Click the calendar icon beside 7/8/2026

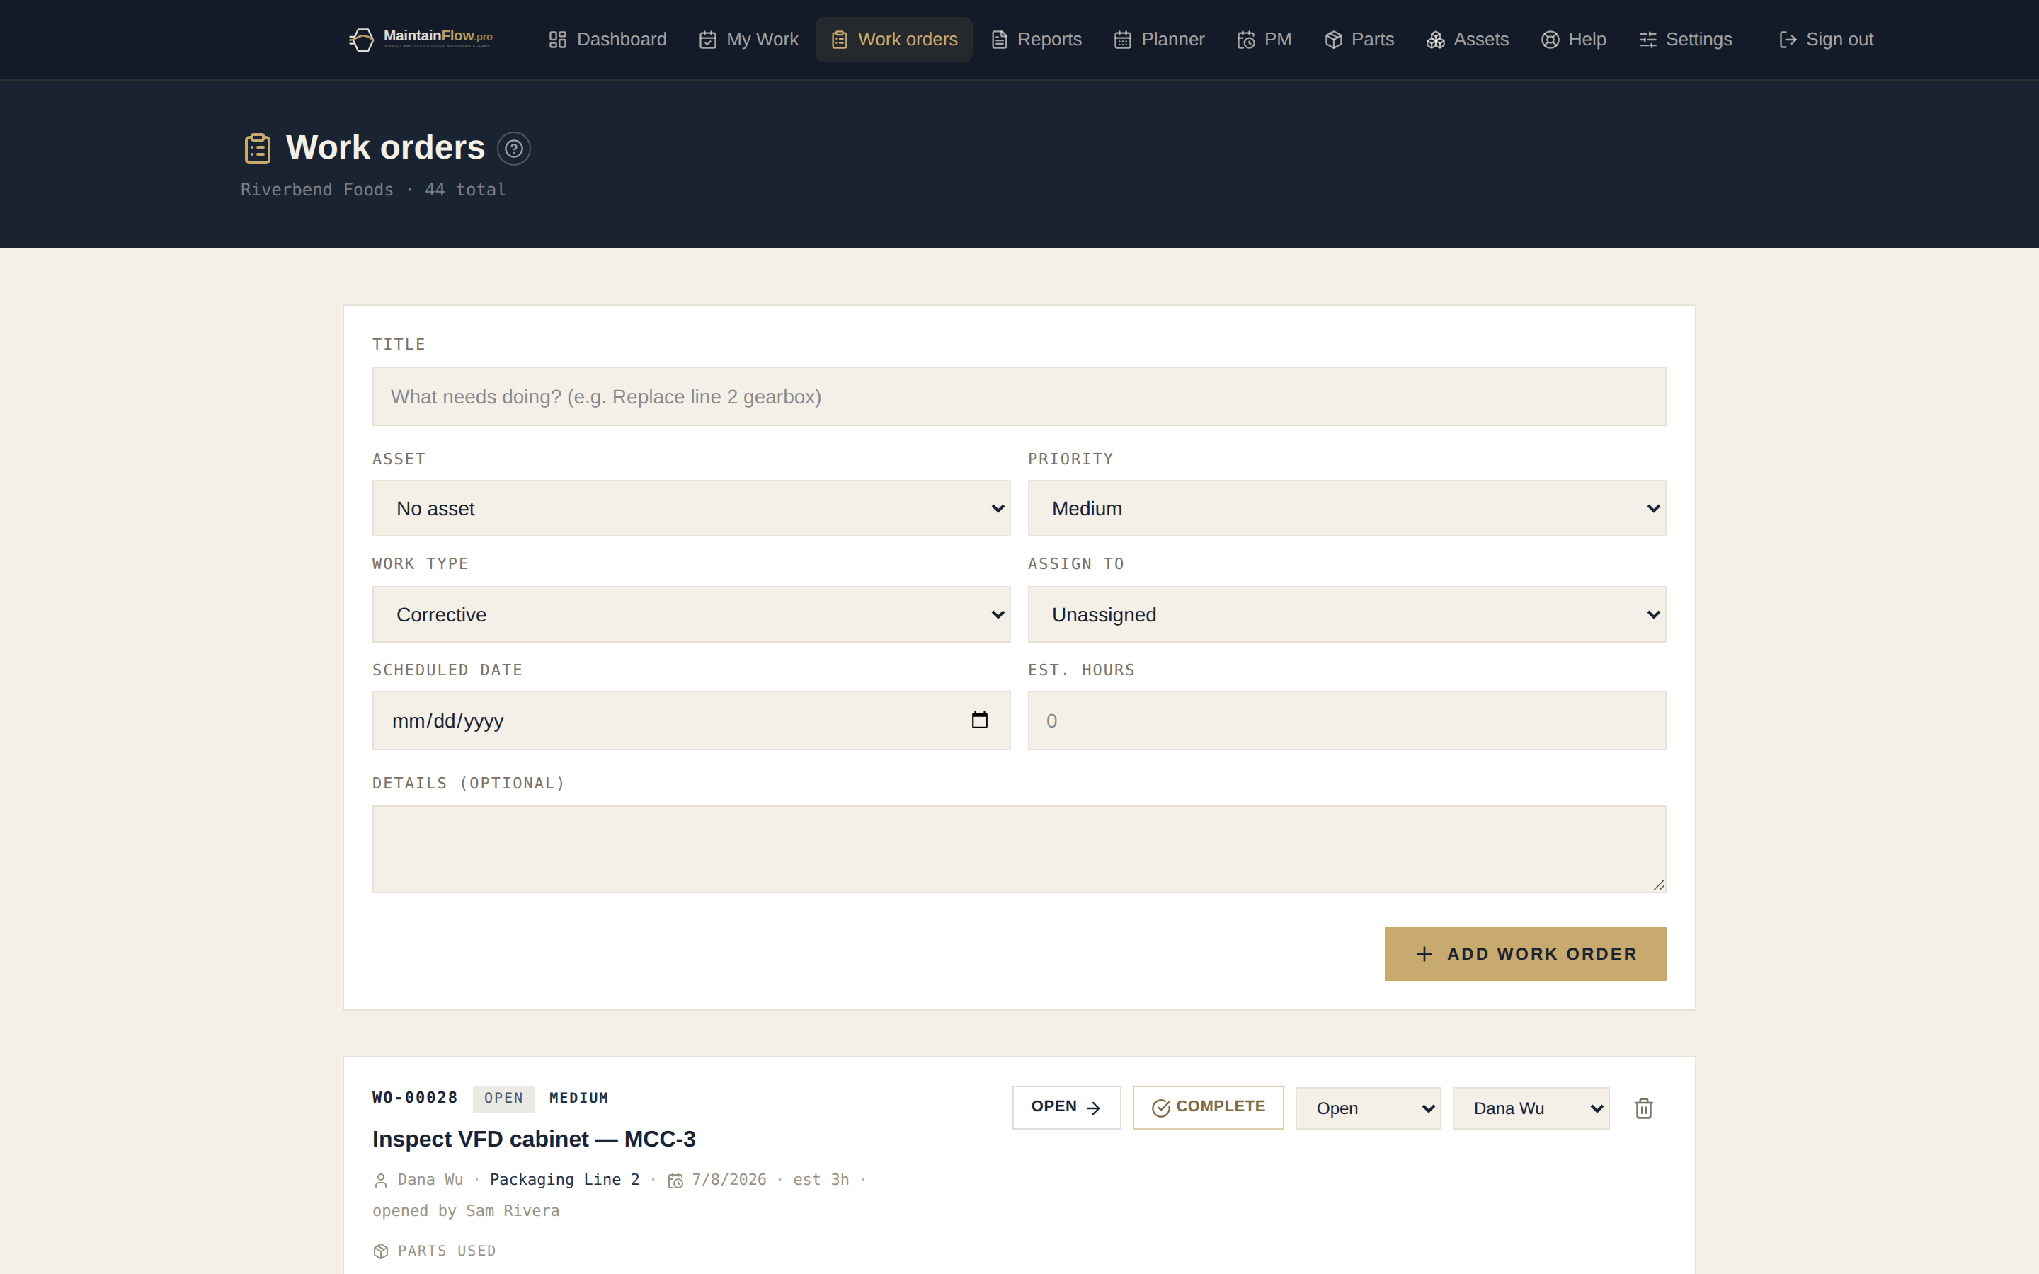pos(675,1181)
